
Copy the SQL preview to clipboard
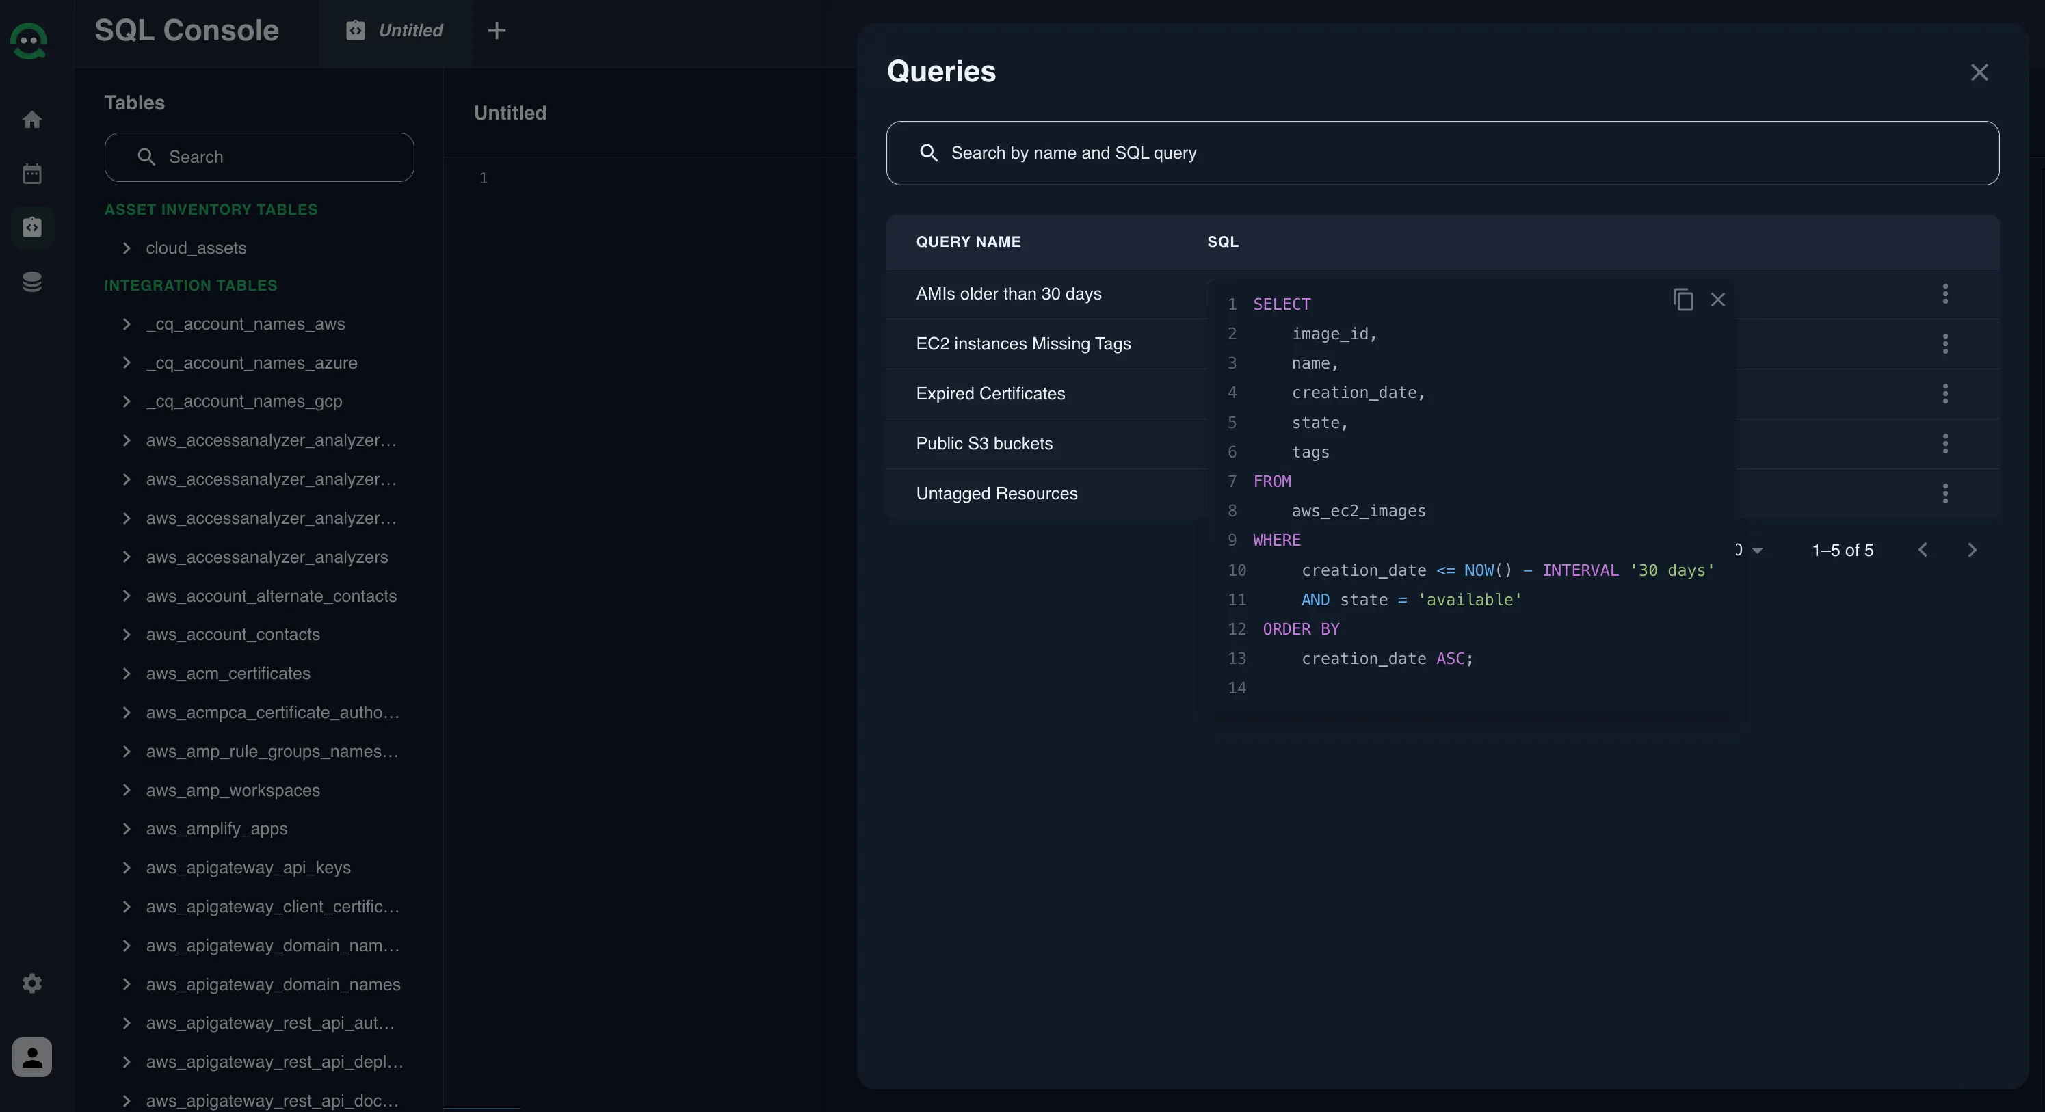point(1683,300)
